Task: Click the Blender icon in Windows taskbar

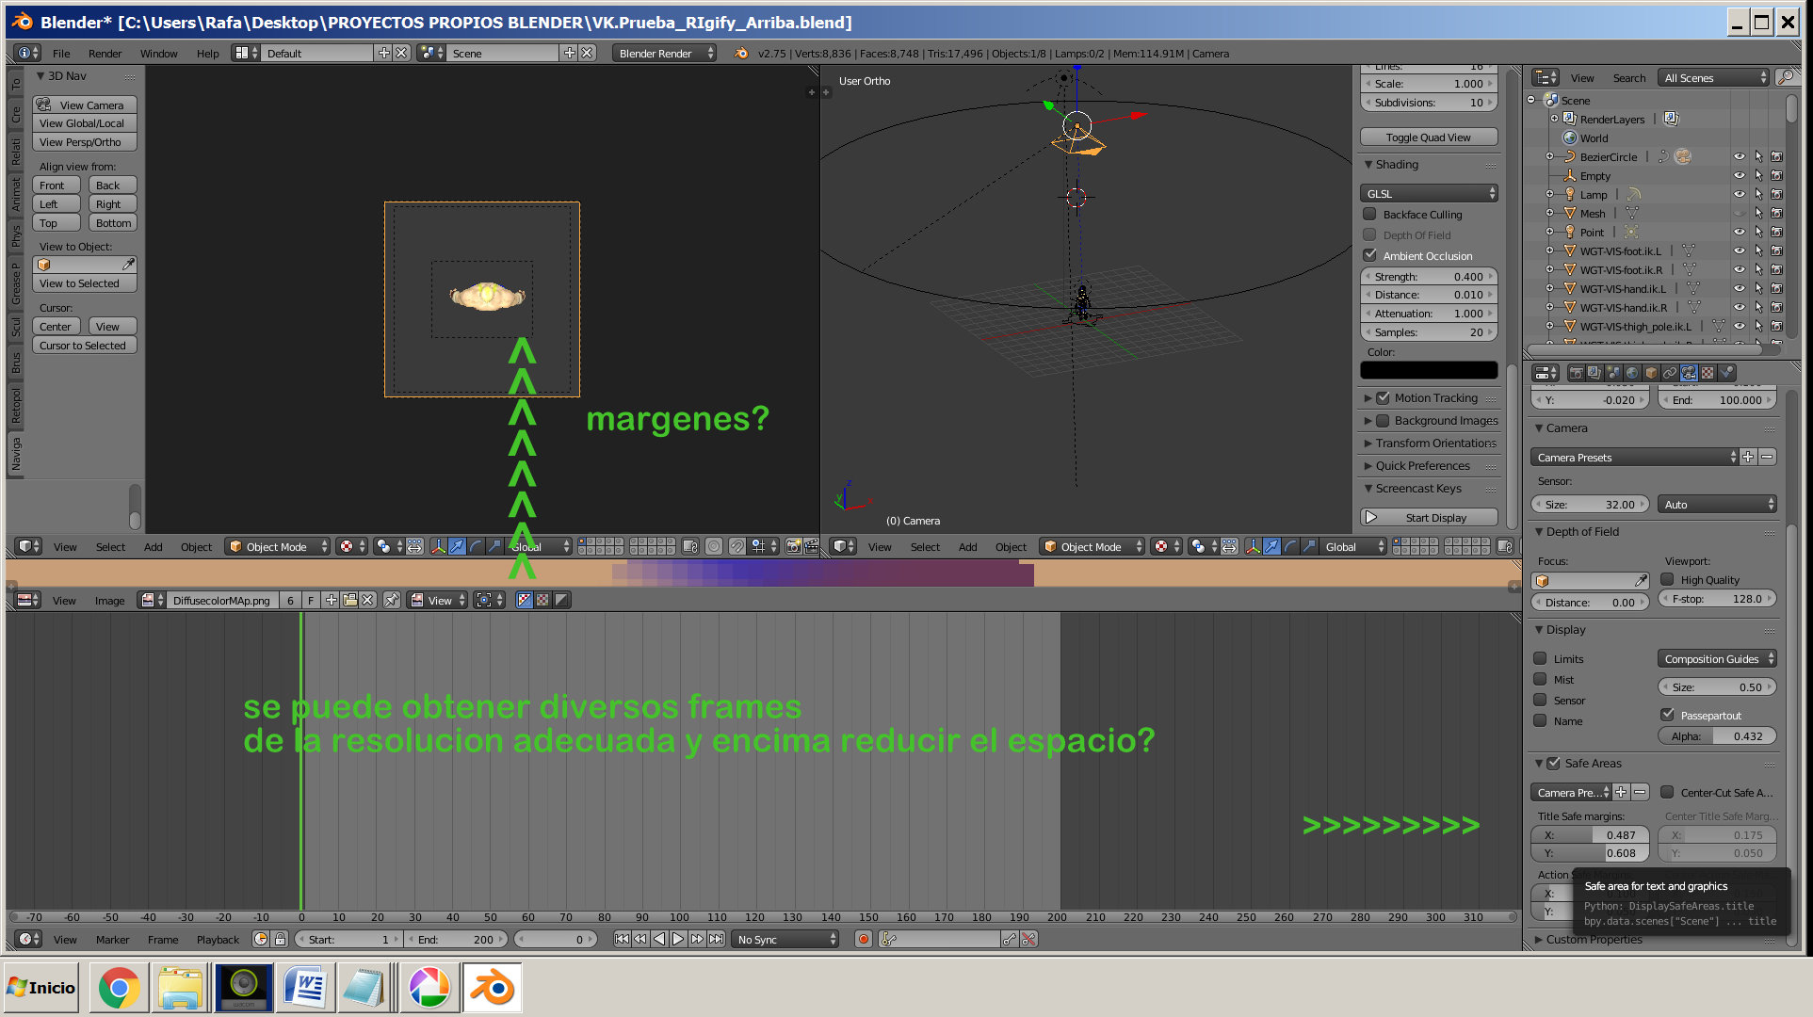Action: click(x=491, y=988)
